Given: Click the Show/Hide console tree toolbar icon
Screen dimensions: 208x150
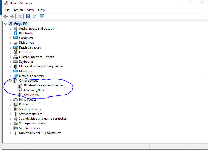Looking at the screenshot, I should click(20, 17).
